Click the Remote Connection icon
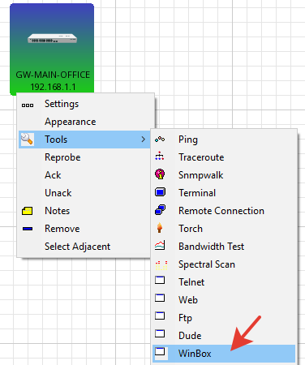Viewport: 305px width, 365px height. pyautogui.click(x=160, y=210)
